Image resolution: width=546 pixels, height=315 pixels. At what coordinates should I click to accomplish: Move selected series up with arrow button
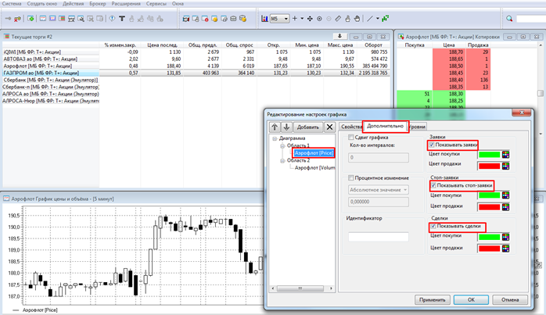pyautogui.click(x=275, y=127)
